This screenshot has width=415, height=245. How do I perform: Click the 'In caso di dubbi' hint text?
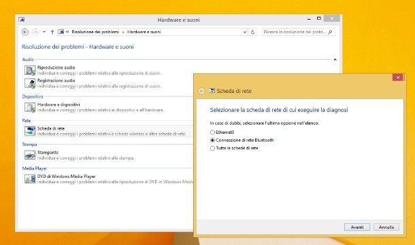coord(265,123)
